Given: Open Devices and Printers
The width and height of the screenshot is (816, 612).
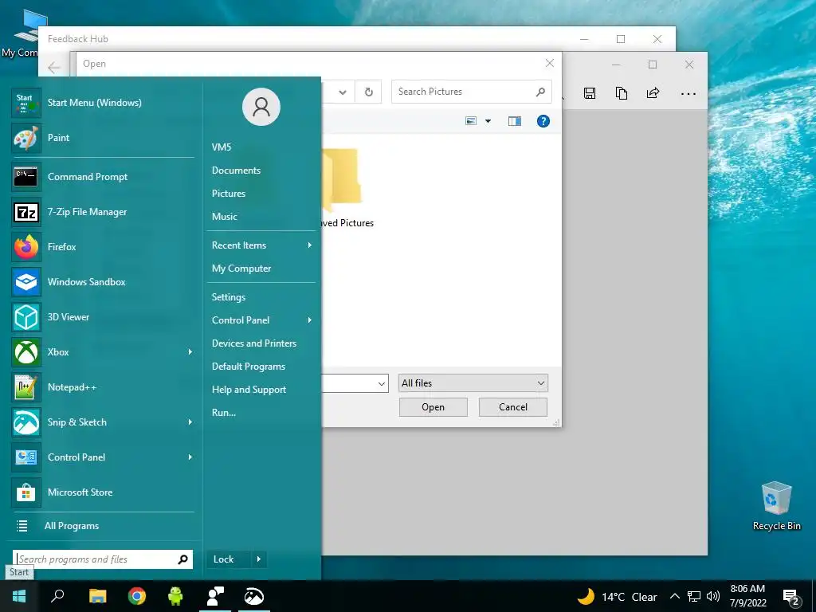Looking at the screenshot, I should tap(254, 343).
